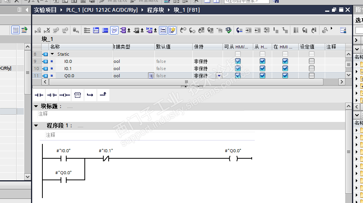
Task: Toggle visible in HMI checkbox for I0.0
Action: coord(285,61)
